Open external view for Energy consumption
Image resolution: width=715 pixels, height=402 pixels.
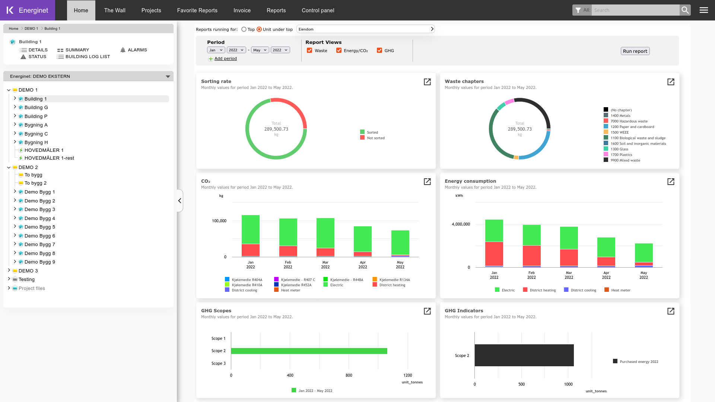click(671, 182)
